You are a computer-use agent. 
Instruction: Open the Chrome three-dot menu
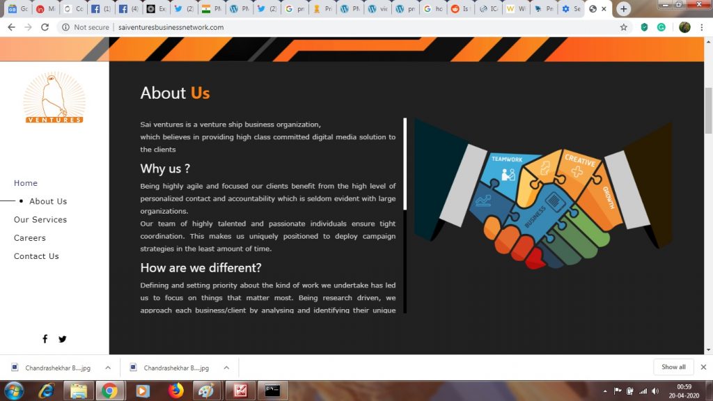(x=703, y=27)
